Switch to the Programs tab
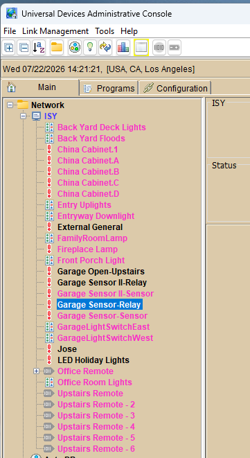This screenshot has height=458, width=250. 109,88
